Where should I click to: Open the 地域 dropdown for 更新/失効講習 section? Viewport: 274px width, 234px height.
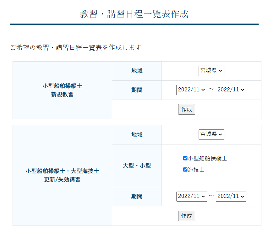[211, 134]
